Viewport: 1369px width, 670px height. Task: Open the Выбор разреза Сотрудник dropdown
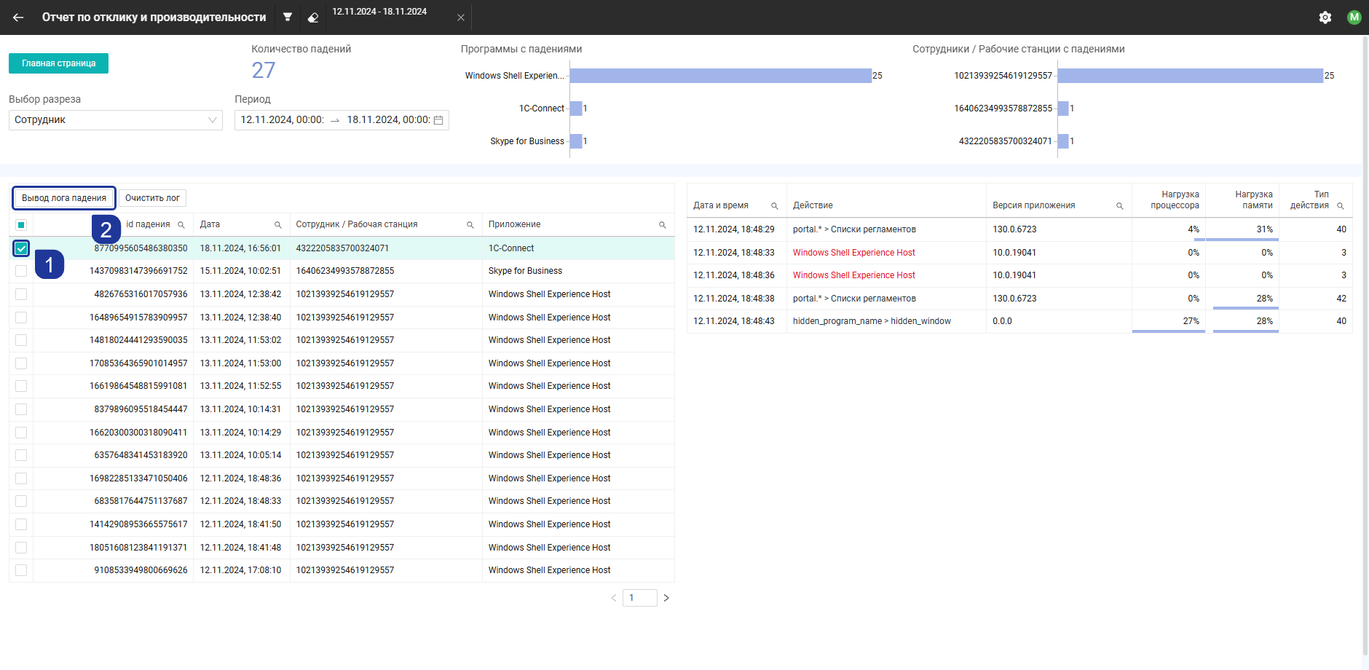tap(116, 120)
